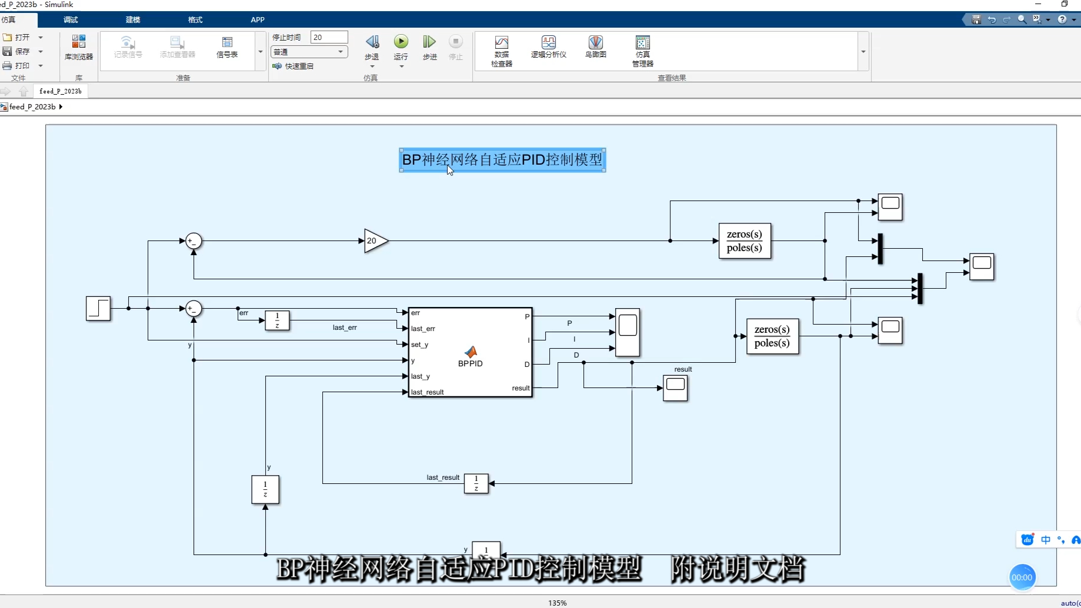Screen dimensions: 1081x608
Task: Select the top right scope block
Action: pyautogui.click(x=890, y=207)
